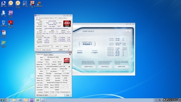181x102 pixels.
Task: Open the TechPowerUp GPU-Z desktop shortcut
Action: 3,44
